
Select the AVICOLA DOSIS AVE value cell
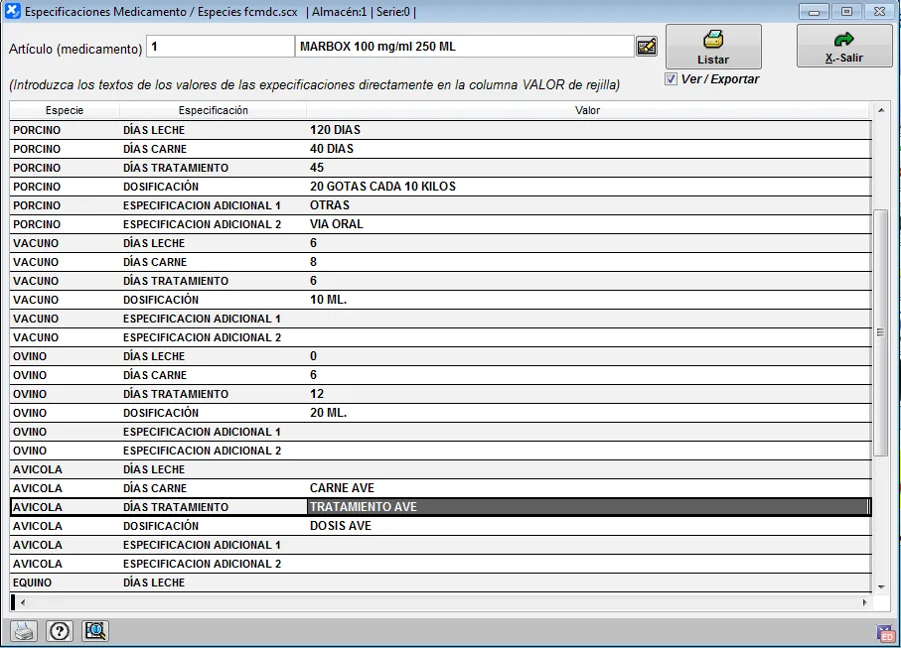coord(588,526)
